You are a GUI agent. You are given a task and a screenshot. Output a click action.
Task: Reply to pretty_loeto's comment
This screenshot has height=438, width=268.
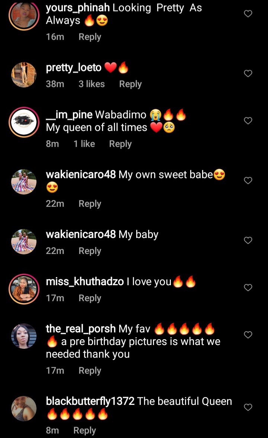(130, 84)
